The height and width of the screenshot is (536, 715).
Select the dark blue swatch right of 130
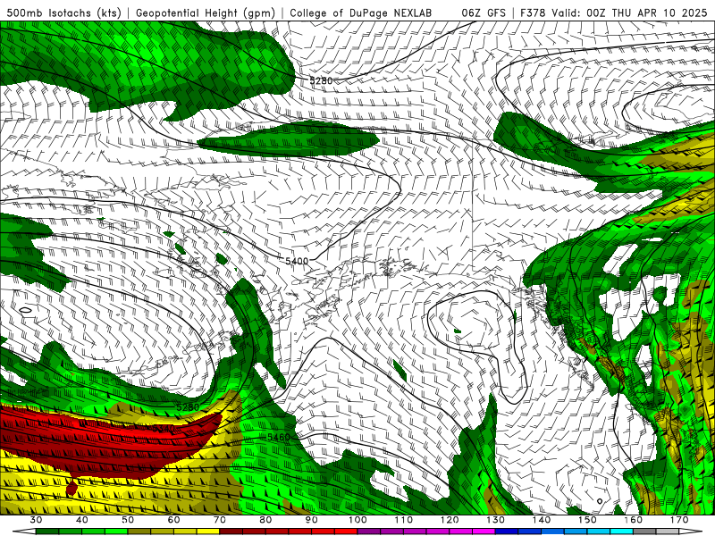[x=507, y=532]
